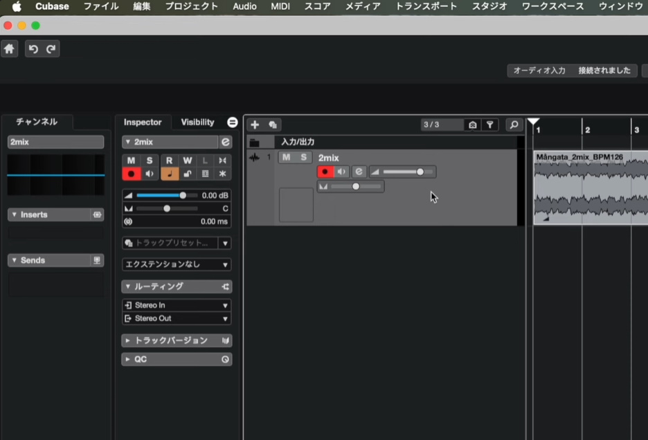Open the Stereo In input routing dropdown
The height and width of the screenshot is (440, 648).
click(177, 305)
